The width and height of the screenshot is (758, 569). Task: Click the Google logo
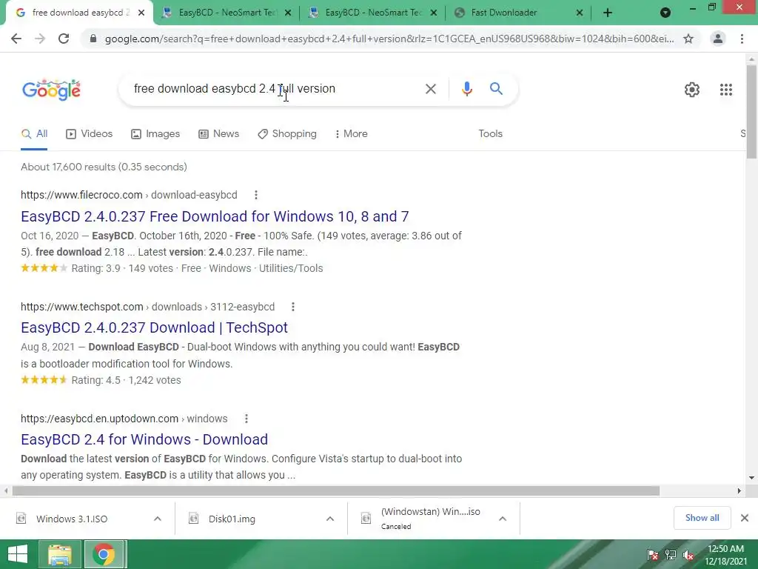(51, 90)
